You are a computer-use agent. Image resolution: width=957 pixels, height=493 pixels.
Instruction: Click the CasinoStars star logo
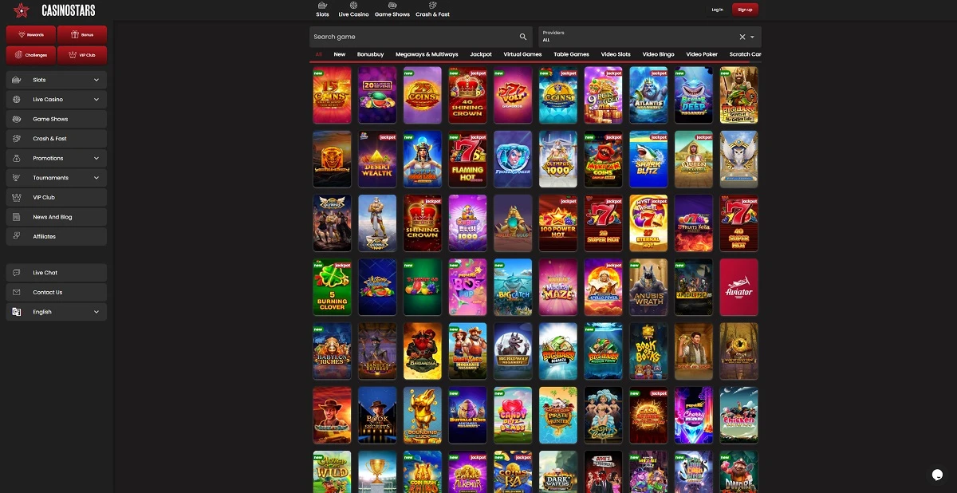22,10
